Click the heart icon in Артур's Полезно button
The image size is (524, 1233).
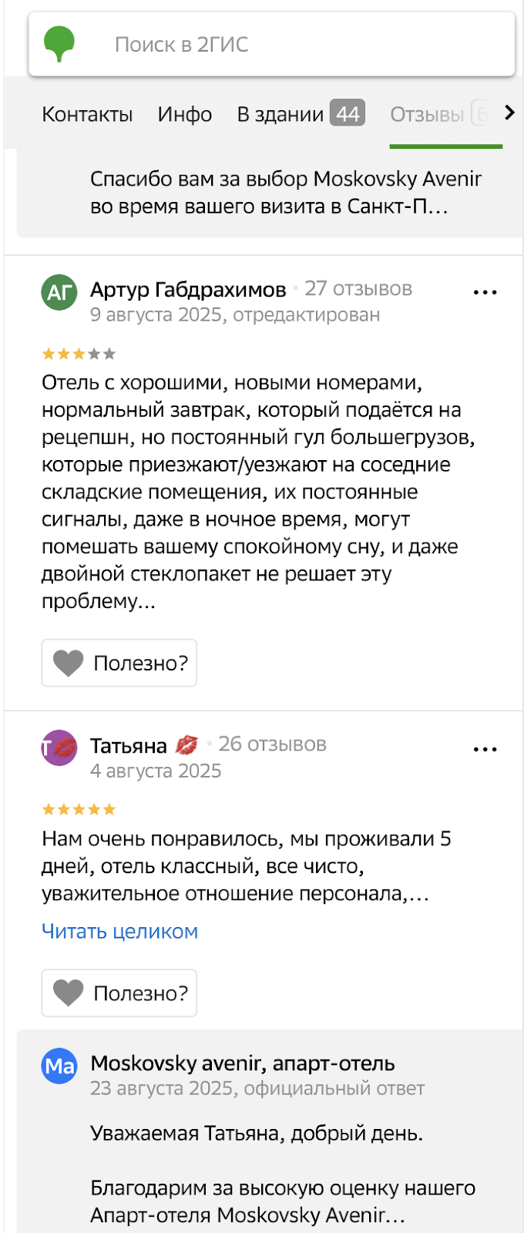(x=69, y=662)
